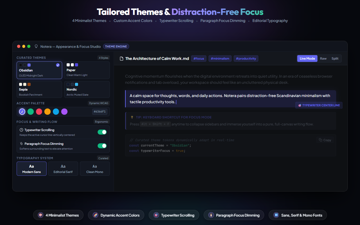Pick the sky blue accent color swatch
Image resolution: width=360 pixels, height=225 pixels.
(56, 112)
